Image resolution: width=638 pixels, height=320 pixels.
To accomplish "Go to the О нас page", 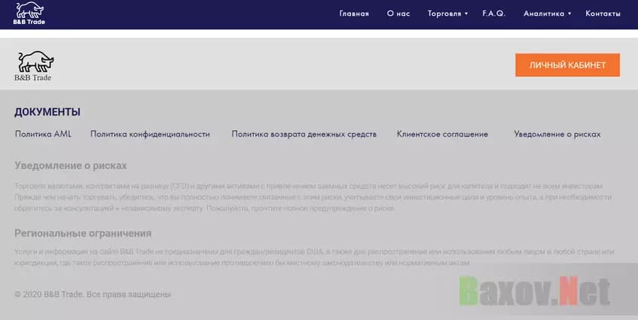I will point(398,14).
